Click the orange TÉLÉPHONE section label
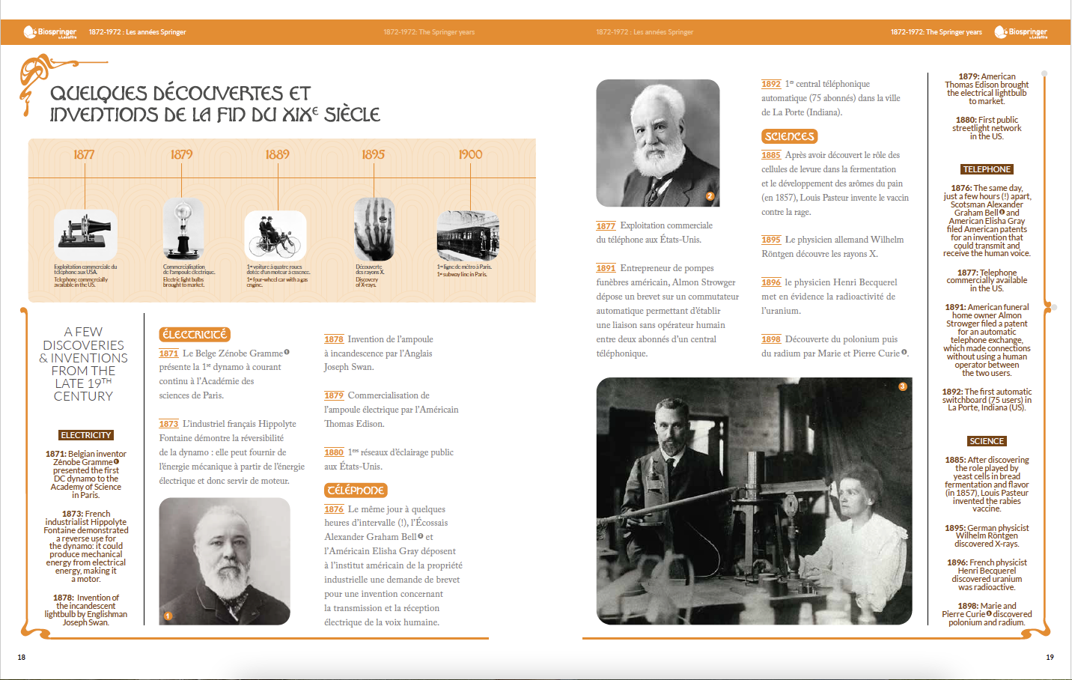 point(356,491)
